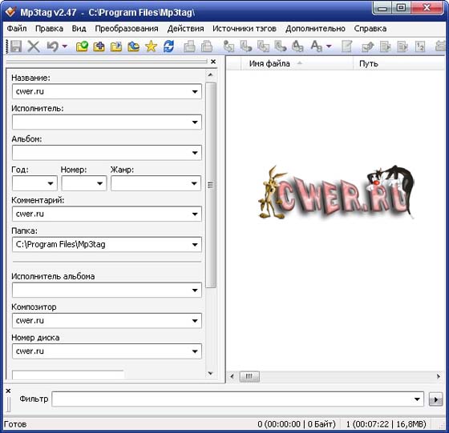Click the Save tag floppy disk icon
The image size is (449, 433).
16,46
